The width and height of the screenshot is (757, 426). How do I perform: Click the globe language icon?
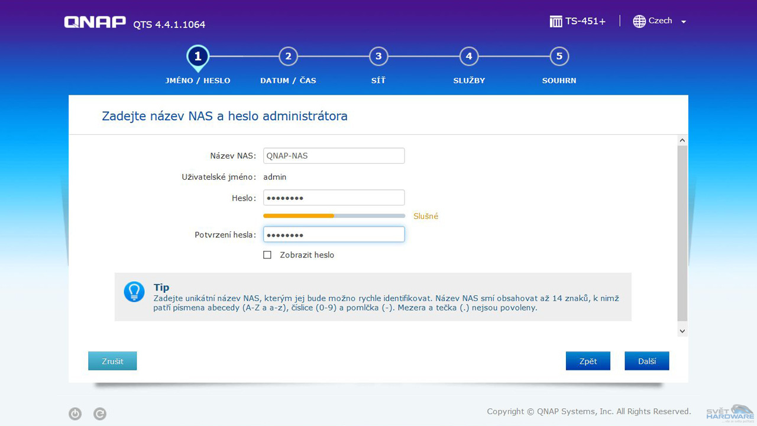coord(639,21)
